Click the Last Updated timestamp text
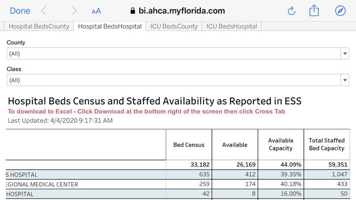Screen dimensions: 356x200 tap(60, 121)
